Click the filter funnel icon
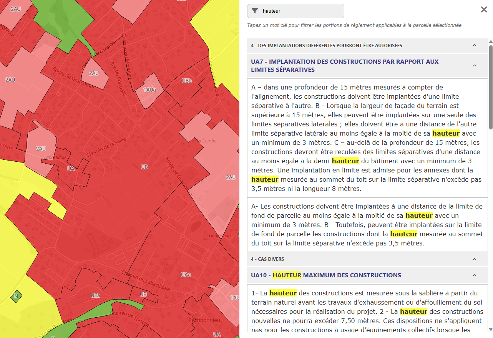 click(x=254, y=11)
